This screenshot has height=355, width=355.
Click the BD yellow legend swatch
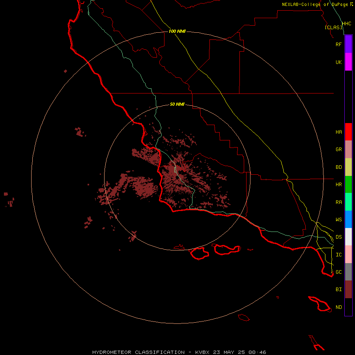pos(348,167)
